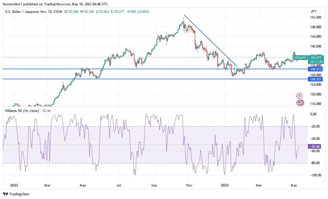Click the -20.00 level on Williams %R scale
This screenshot has width=328, height=199.
pyautogui.click(x=315, y=126)
